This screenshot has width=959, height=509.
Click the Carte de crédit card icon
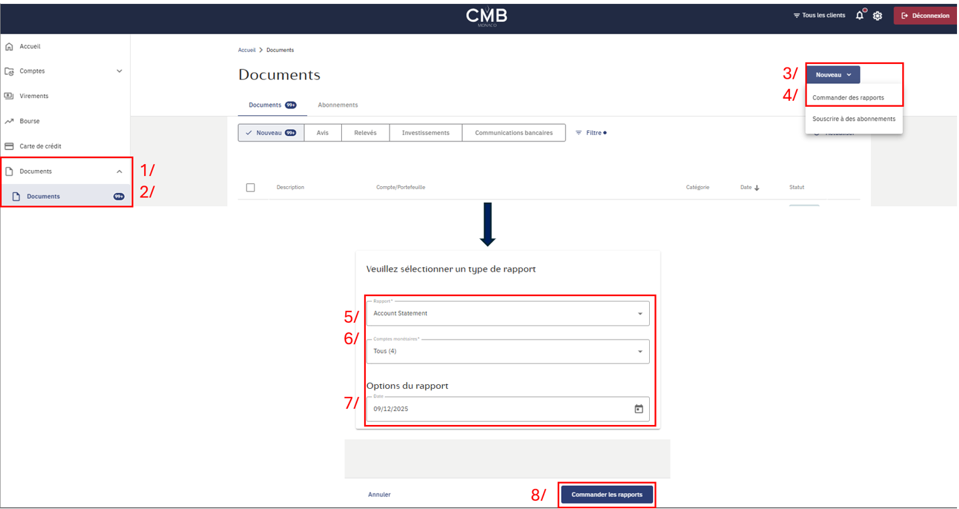(9, 146)
